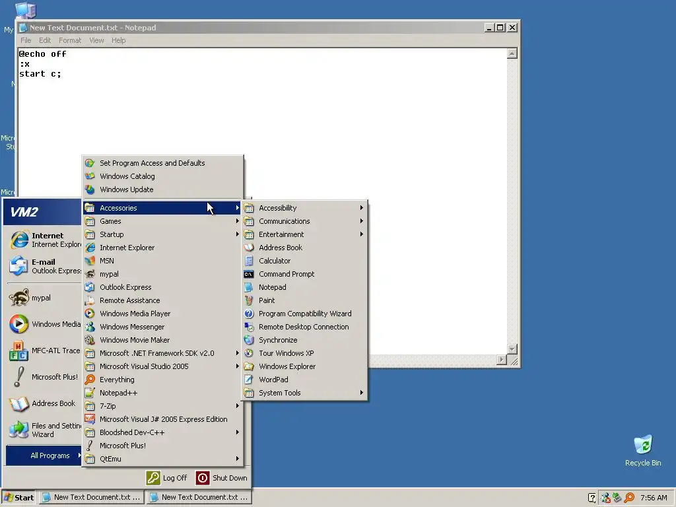
Task: Launch Windows Movie Maker
Action: click(x=163, y=340)
